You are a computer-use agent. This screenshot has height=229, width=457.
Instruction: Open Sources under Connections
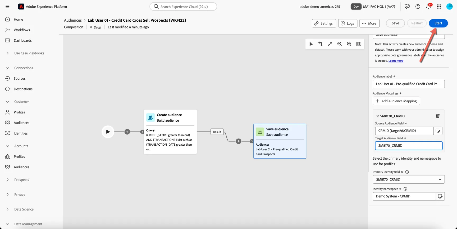20,78
